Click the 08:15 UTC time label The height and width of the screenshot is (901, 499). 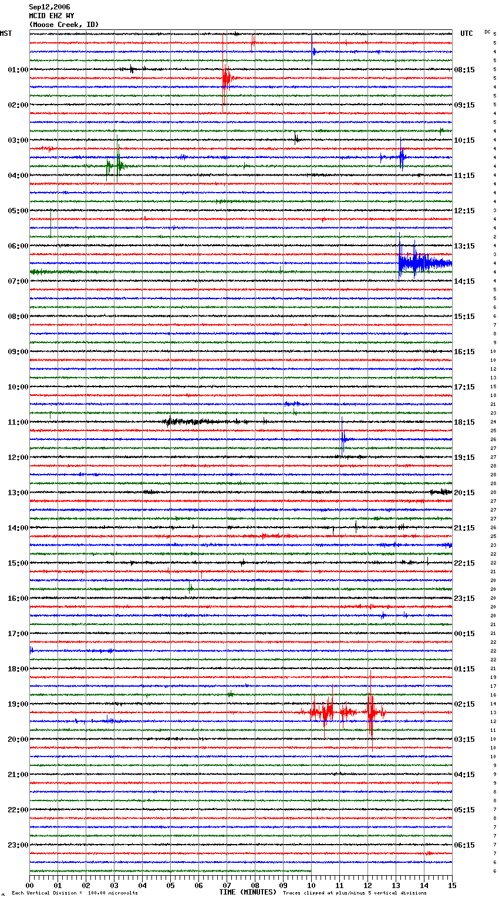[464, 70]
